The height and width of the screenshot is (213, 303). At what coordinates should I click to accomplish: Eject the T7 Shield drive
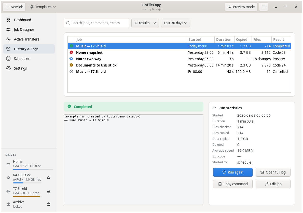click(x=49, y=191)
